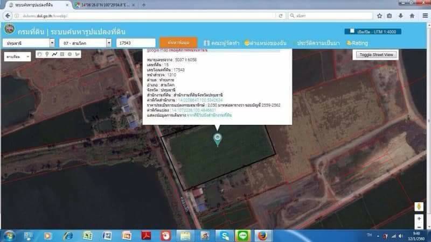The width and height of the screenshot is (431, 242).
Task: Toggle the UTM 1:4000 grid checkbox
Action: point(351,31)
